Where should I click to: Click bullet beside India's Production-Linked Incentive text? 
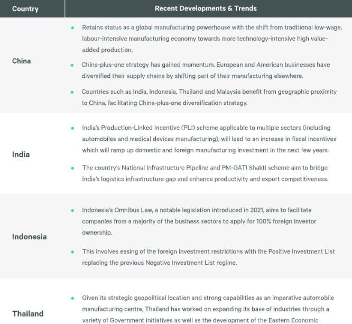[x=72, y=128]
